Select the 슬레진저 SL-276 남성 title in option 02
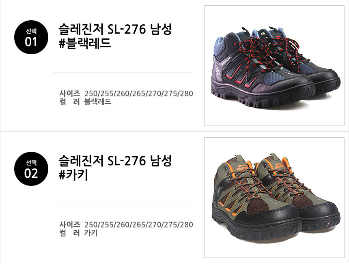 115,160
